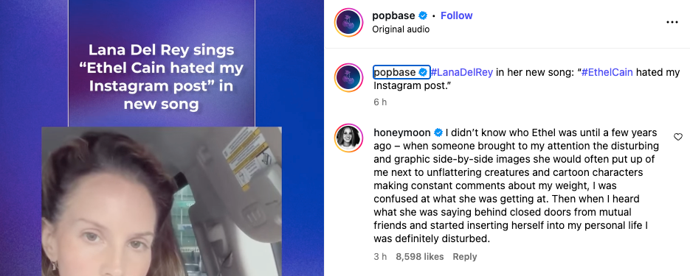
Task: View the 8,598 likes list
Action: pos(419,257)
